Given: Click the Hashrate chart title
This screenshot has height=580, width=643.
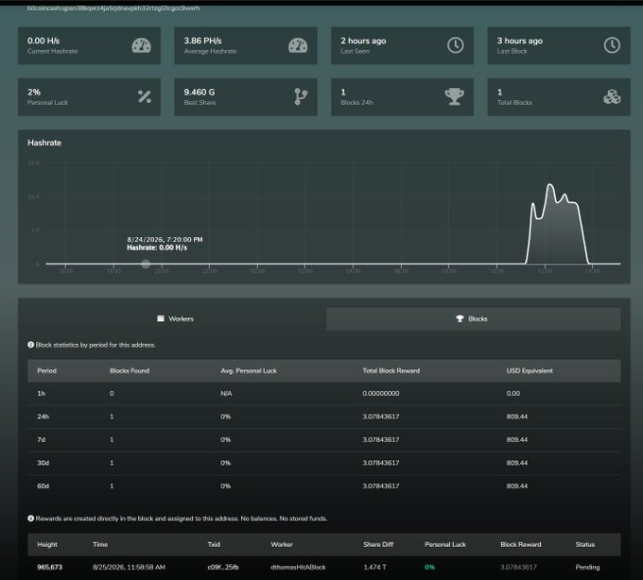Looking at the screenshot, I should (44, 143).
